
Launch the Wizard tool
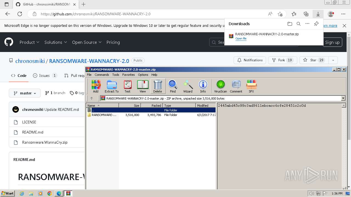(188, 86)
